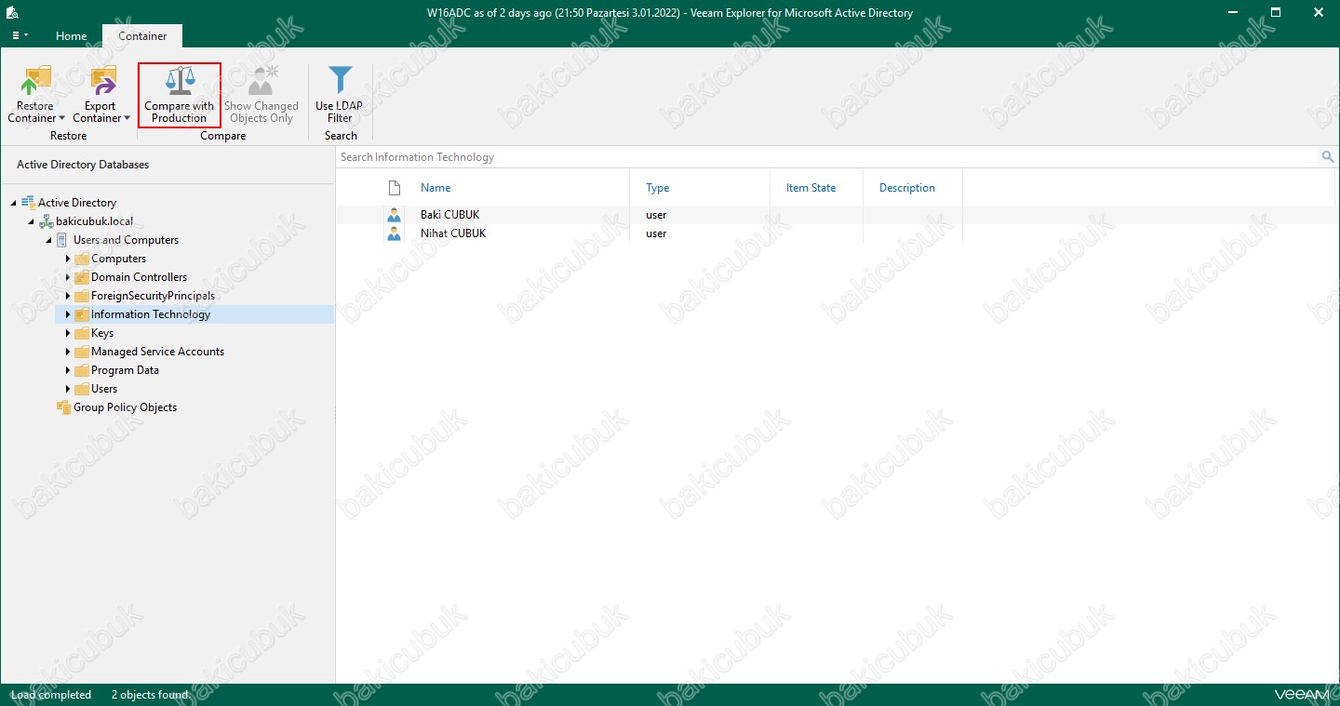This screenshot has height=706, width=1340.
Task: Click the Computers folder icon
Action: (x=82, y=259)
